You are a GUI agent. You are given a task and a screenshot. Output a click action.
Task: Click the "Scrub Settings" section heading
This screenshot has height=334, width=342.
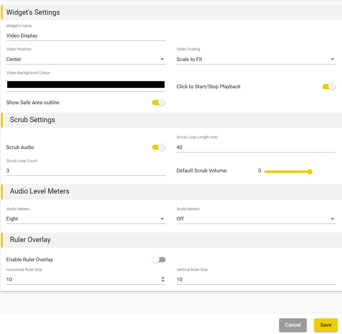[x=33, y=120]
